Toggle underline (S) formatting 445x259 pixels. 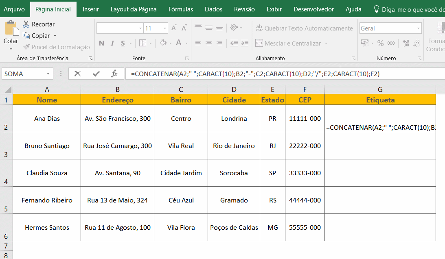tap(123, 43)
